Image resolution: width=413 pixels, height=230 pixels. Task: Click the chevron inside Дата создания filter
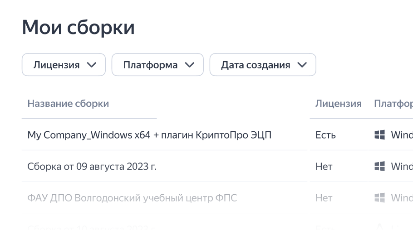point(302,65)
